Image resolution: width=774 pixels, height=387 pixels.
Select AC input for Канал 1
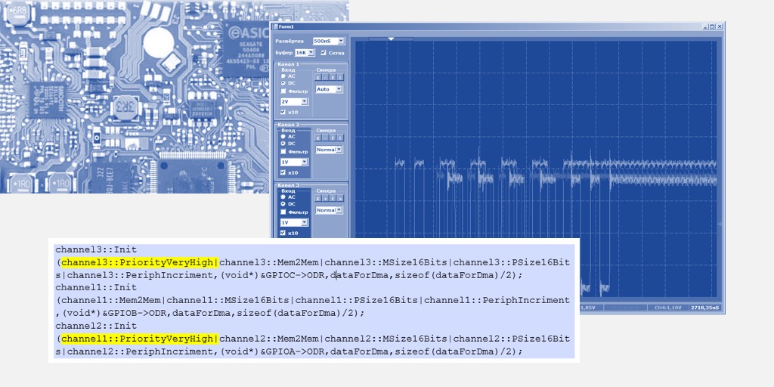(x=283, y=76)
